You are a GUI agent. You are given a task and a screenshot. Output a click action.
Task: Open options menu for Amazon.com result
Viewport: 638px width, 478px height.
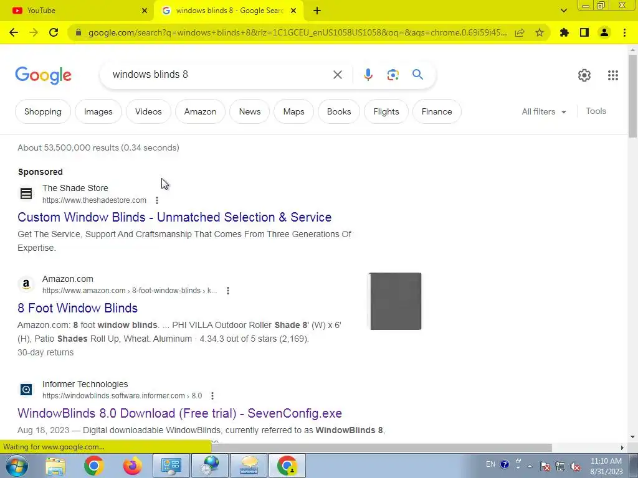pyautogui.click(x=228, y=291)
